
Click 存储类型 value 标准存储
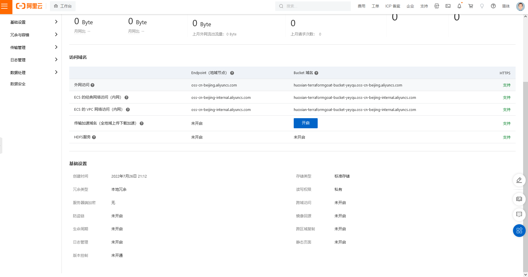[342, 176]
